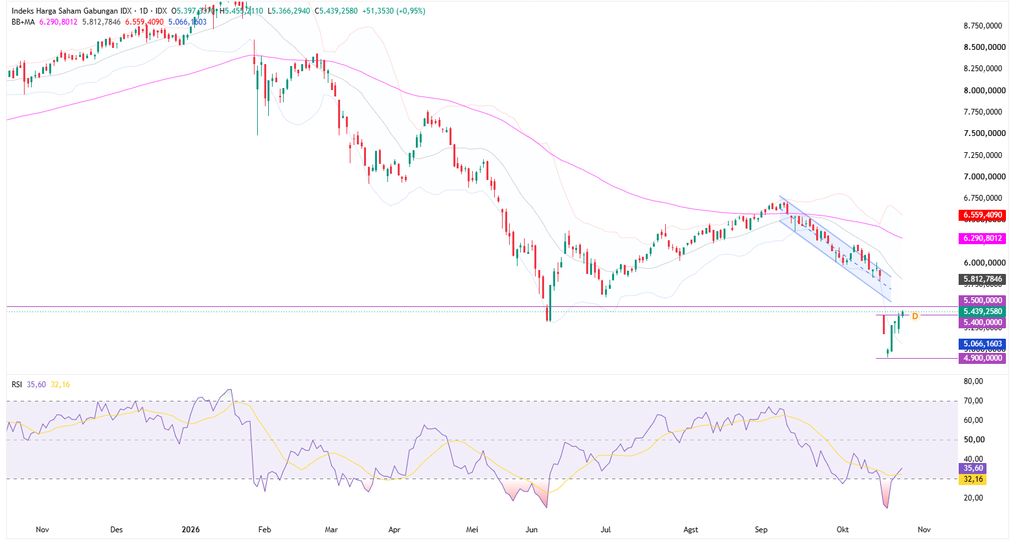Click the Okt label on time axis
This screenshot has height=542, width=1015.
(x=843, y=530)
